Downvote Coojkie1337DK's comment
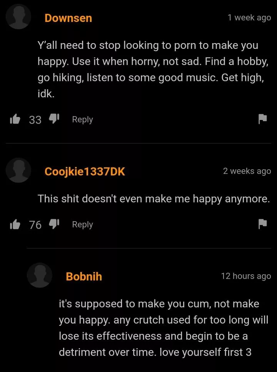Viewport: 277px width, 372px height. click(54, 224)
